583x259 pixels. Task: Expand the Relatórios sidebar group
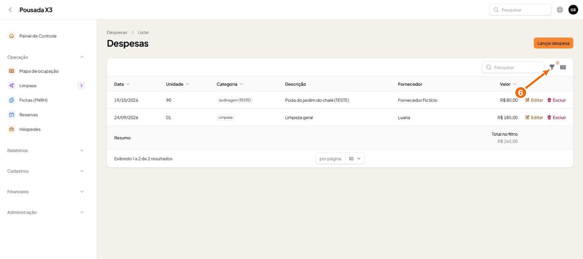(82, 150)
